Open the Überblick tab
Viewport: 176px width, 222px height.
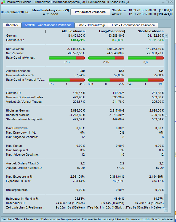[12, 25]
